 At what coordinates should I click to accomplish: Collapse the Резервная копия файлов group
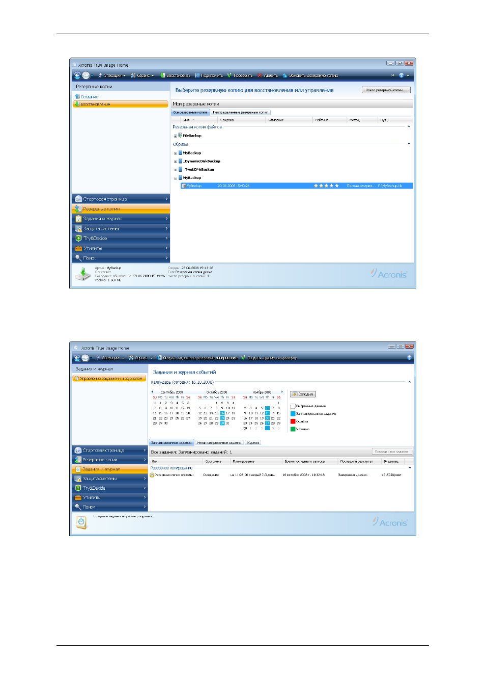(409, 126)
